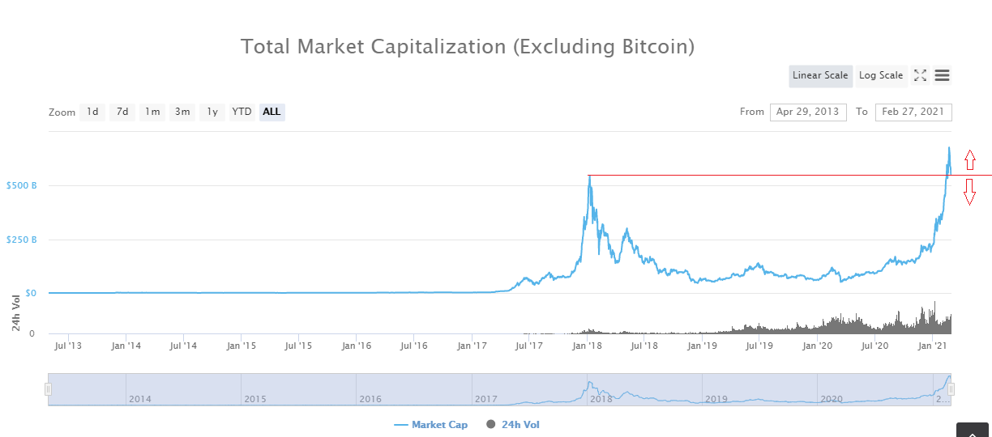Choose YTD zoom range
The height and width of the screenshot is (437, 992).
pyautogui.click(x=242, y=112)
